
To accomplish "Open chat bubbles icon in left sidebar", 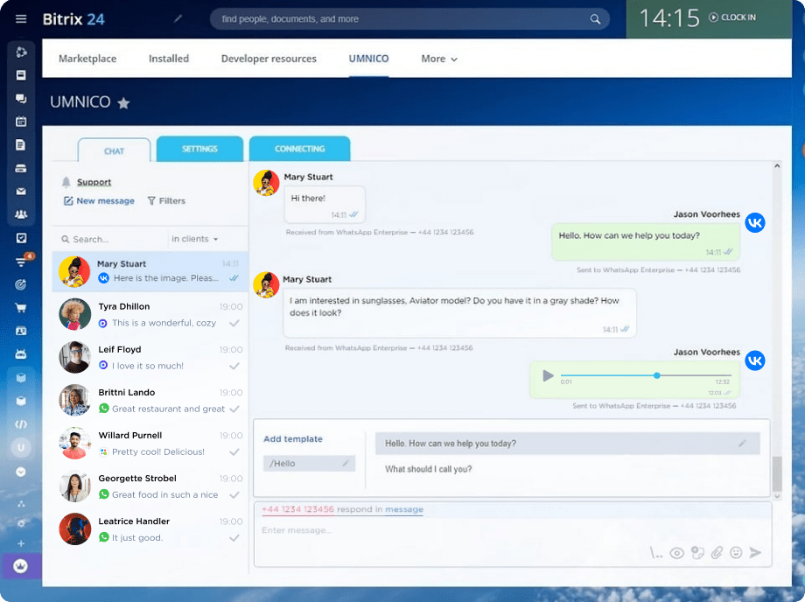I will pyautogui.click(x=21, y=99).
